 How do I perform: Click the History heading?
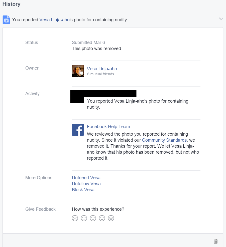[11, 4]
